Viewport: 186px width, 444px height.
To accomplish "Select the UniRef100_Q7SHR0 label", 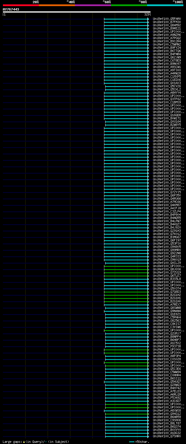I will point(167,436).
